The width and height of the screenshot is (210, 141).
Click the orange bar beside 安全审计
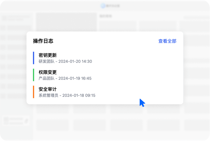click(34, 92)
